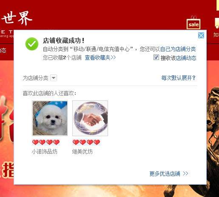Open the handshake globe shop thumbnail
This screenshot has width=219, height=197.
(x=90, y=118)
